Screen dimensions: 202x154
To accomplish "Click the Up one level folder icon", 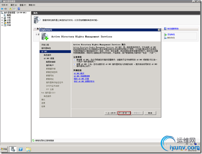I will coord(10,9).
